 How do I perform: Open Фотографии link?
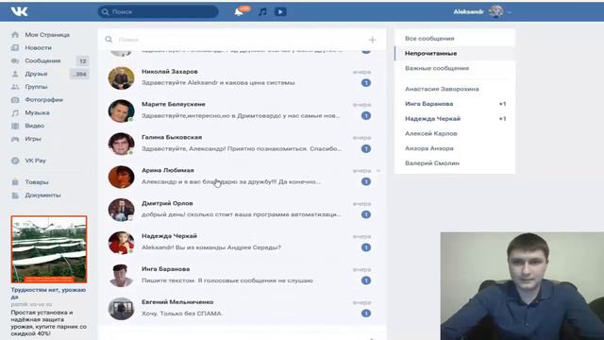pyautogui.click(x=44, y=100)
